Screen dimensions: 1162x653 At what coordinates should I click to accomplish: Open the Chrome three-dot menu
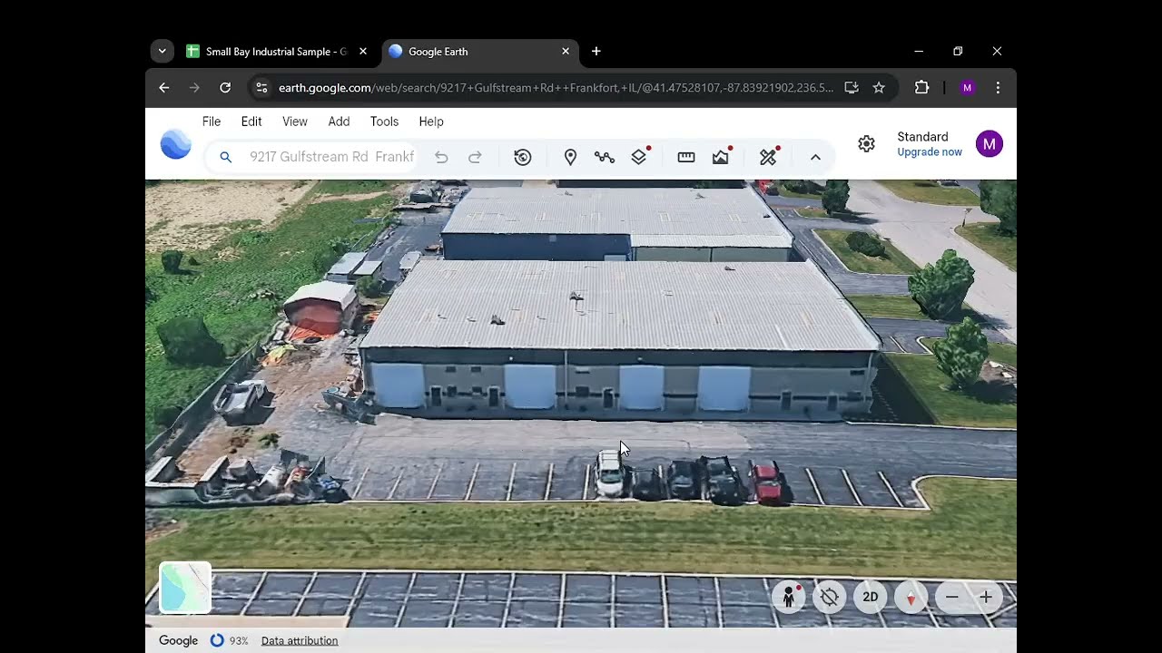(998, 88)
